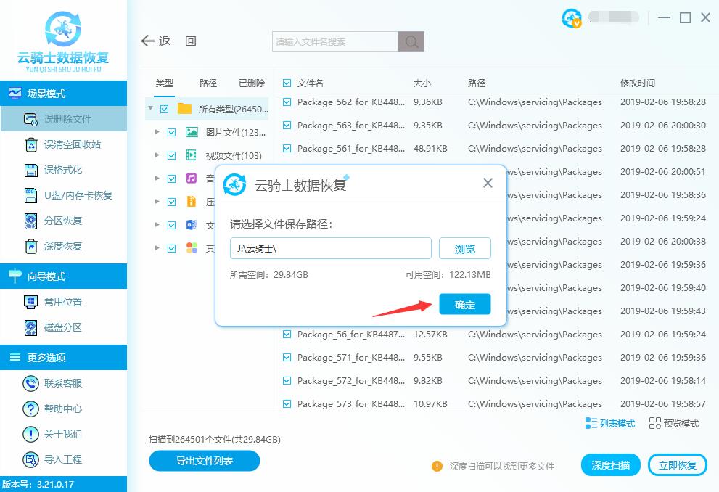This screenshot has height=492, width=719.
Task: Select the compressed archive type icon
Action: [192, 201]
